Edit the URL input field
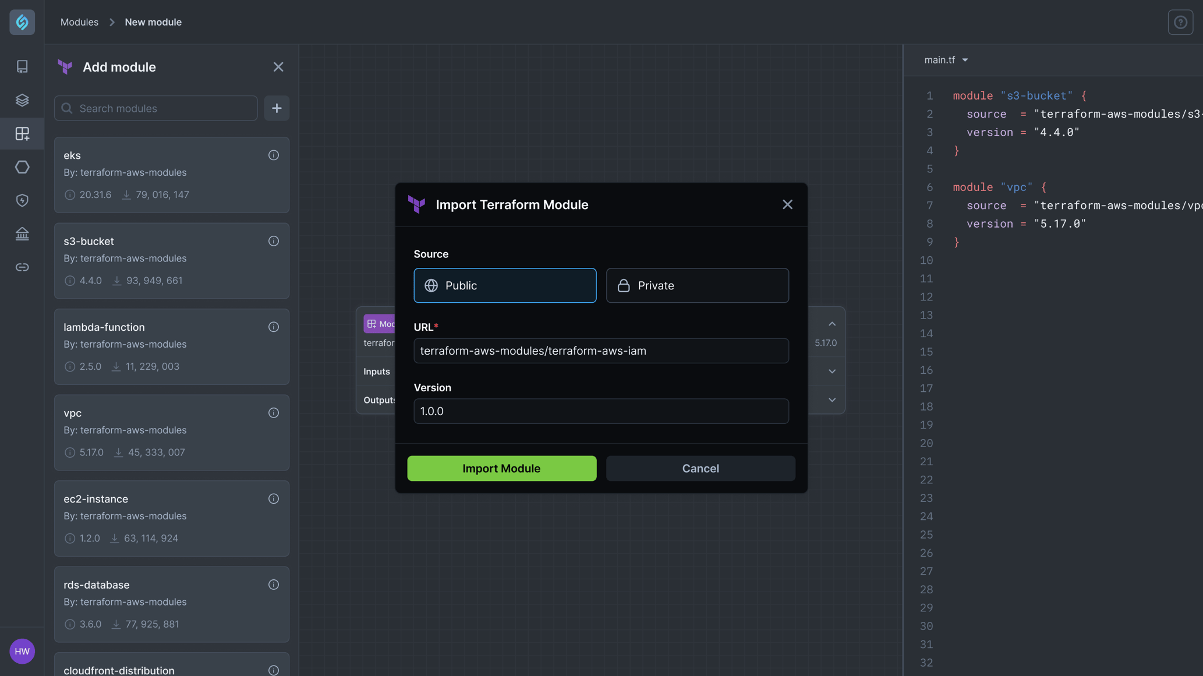Screen dimensions: 1203x676 [x=601, y=351]
